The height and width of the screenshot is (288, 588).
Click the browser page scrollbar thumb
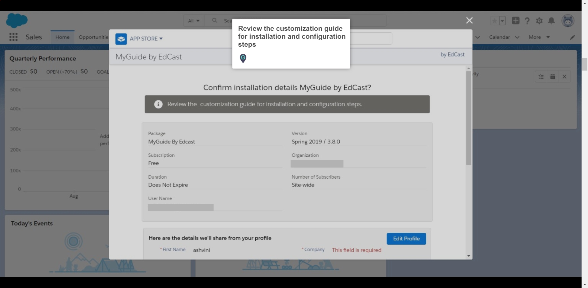(585, 64)
